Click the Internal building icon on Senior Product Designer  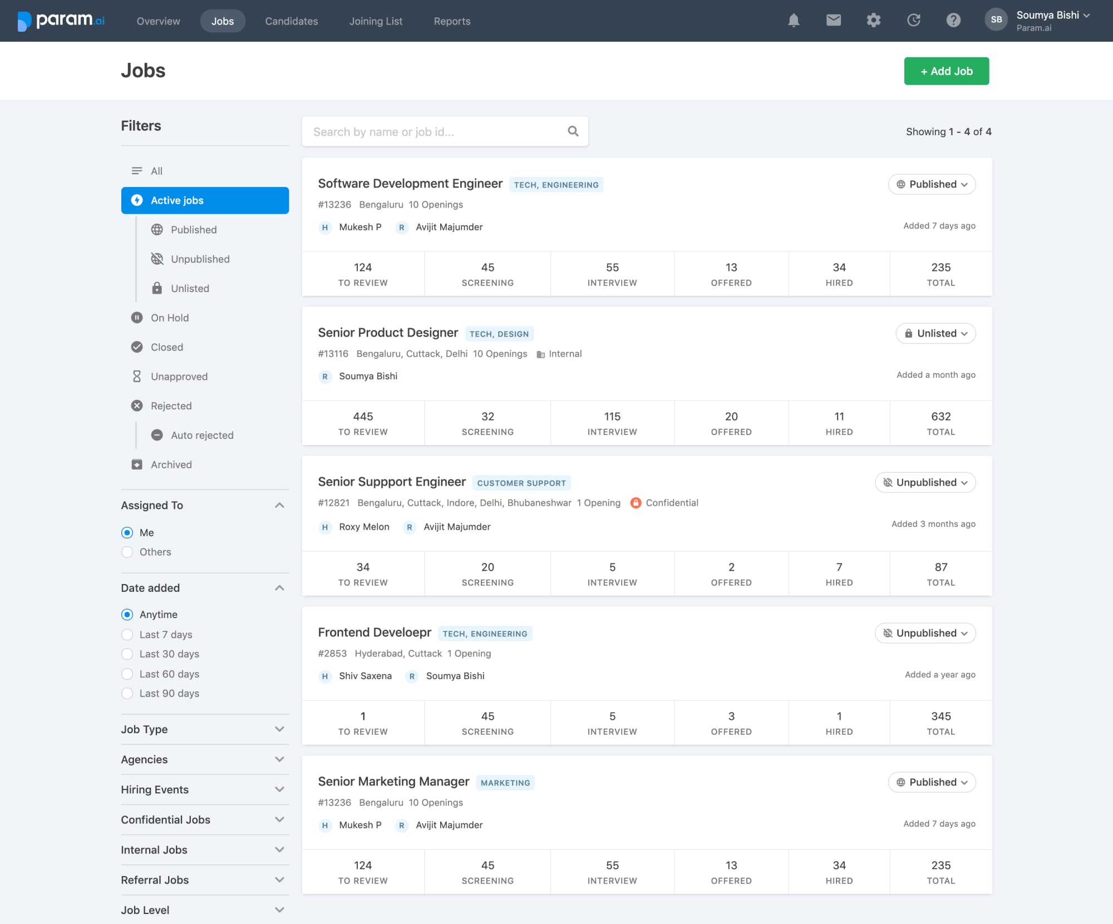point(540,354)
